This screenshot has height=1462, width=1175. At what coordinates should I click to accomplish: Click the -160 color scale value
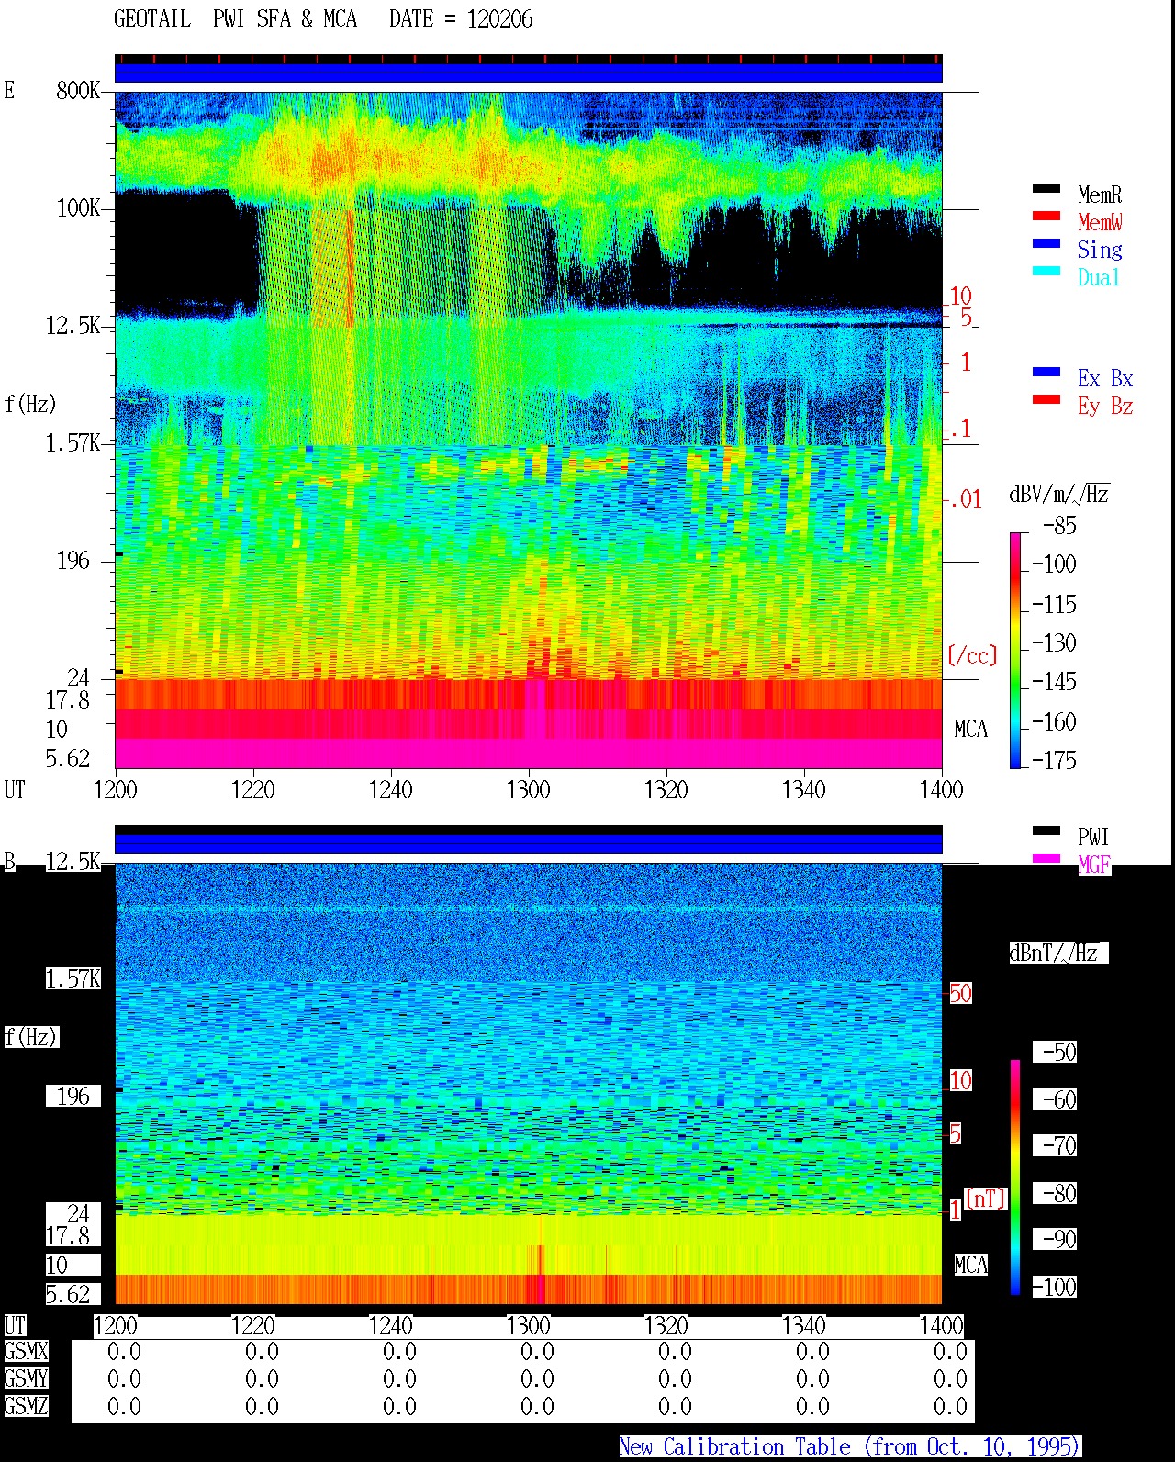tap(1054, 721)
